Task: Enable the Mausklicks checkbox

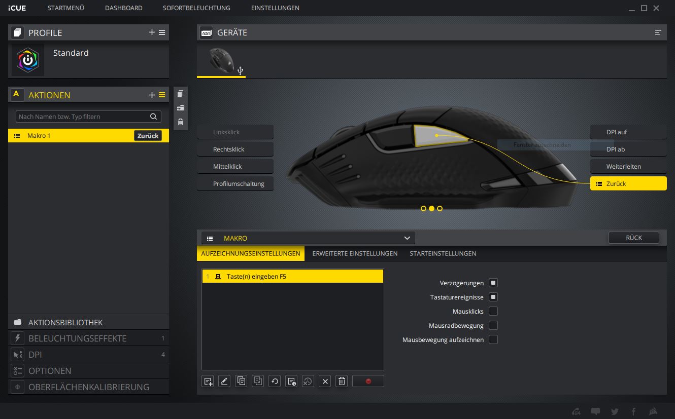Action: 493,311
